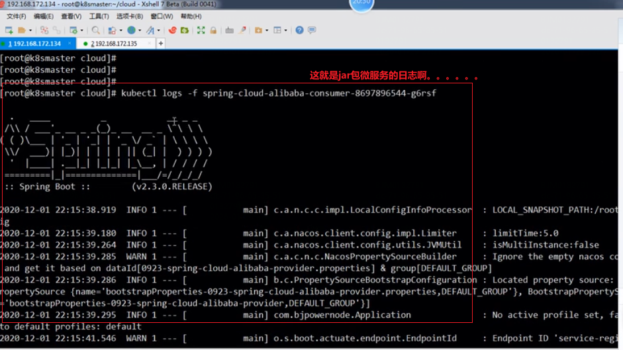
Task: Click the session properties icon
Action: point(73,30)
